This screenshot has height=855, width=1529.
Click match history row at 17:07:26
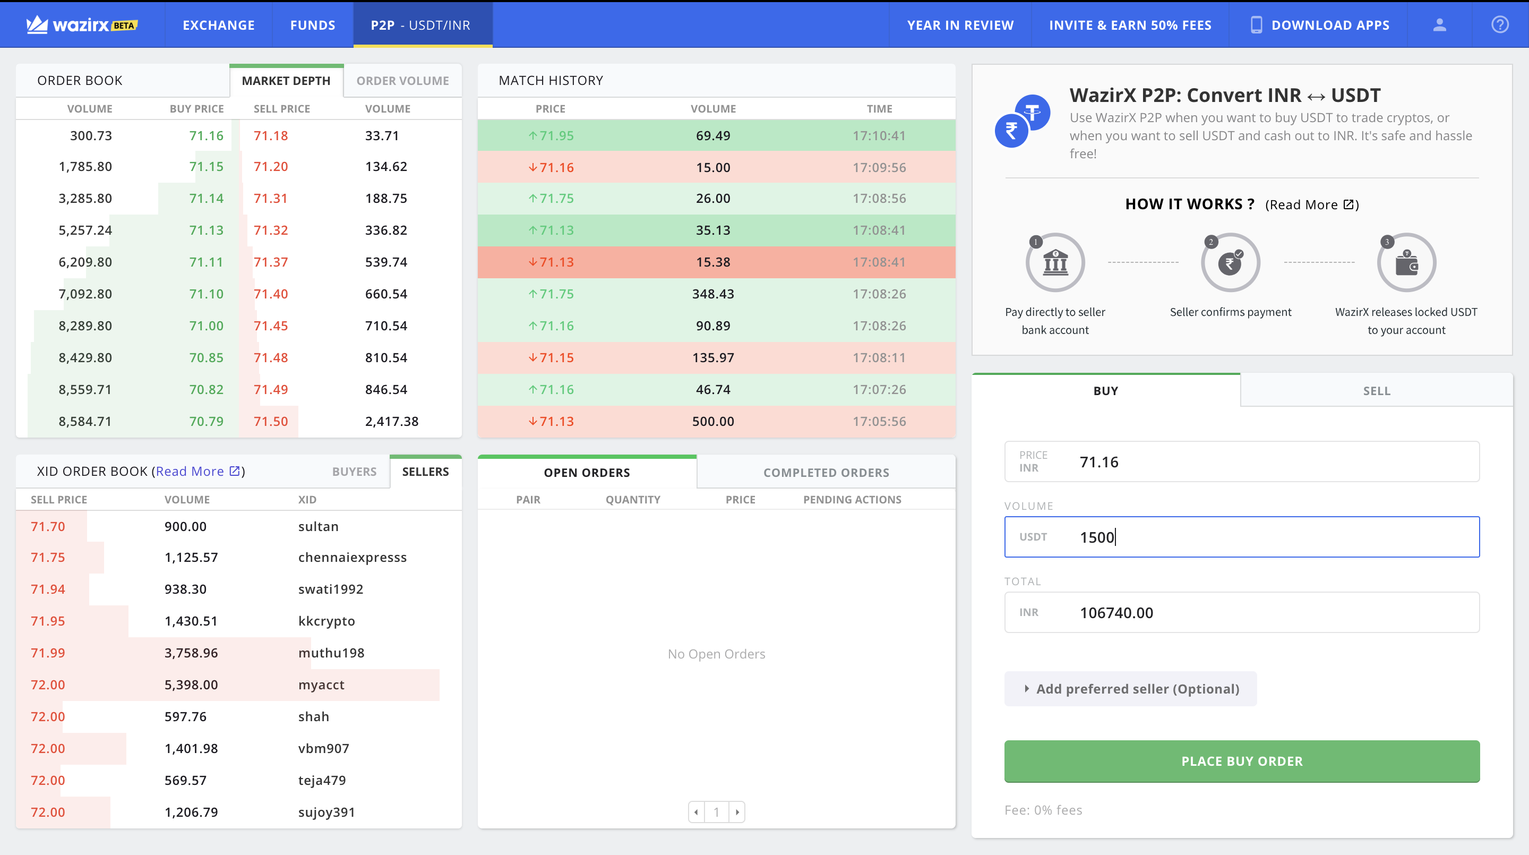[x=716, y=389]
